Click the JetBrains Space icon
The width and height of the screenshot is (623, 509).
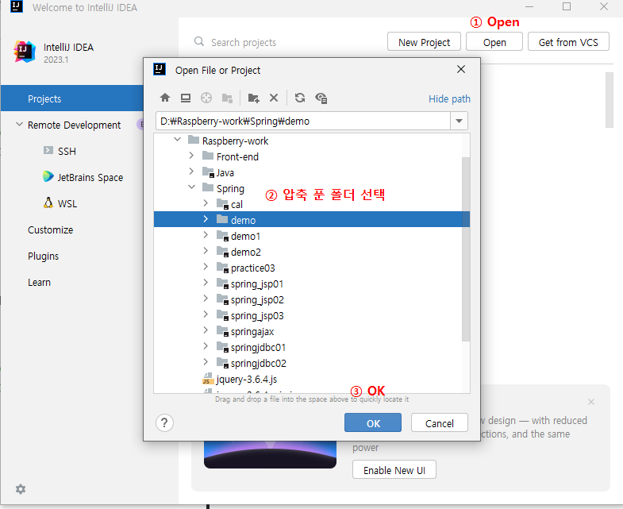(x=48, y=176)
